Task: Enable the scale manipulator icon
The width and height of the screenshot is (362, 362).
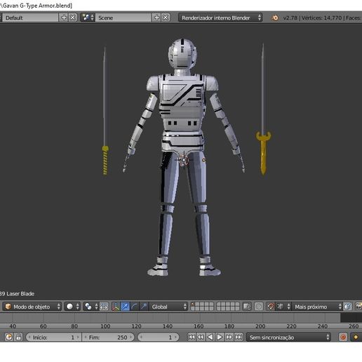Action: tap(144, 307)
